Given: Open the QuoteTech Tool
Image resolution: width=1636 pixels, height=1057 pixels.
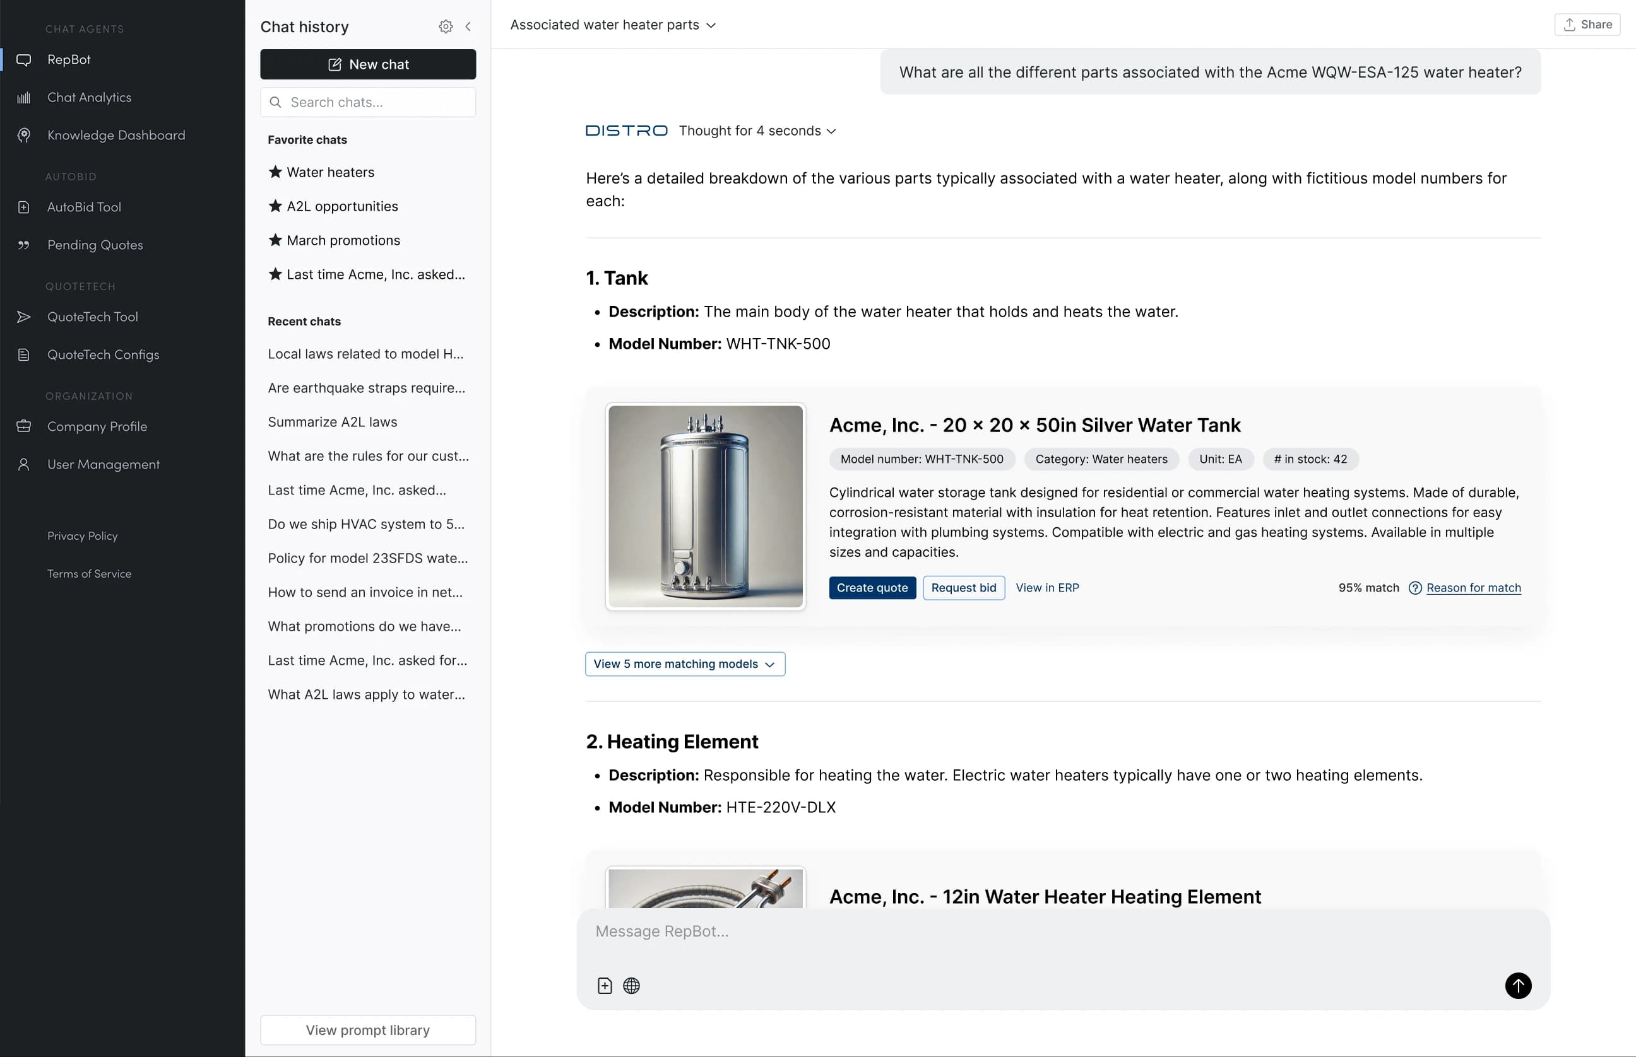Looking at the screenshot, I should pyautogui.click(x=93, y=317).
